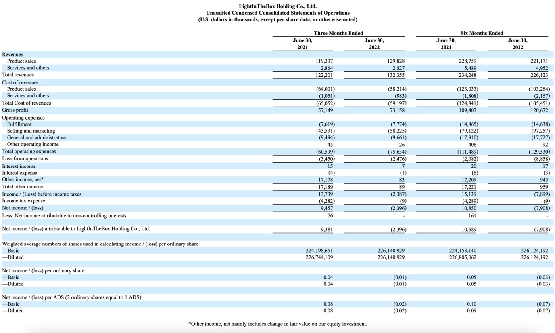Viewport: 555px width, 333px height.
Task: Click Gross profit value 57,149
Action: (x=325, y=110)
